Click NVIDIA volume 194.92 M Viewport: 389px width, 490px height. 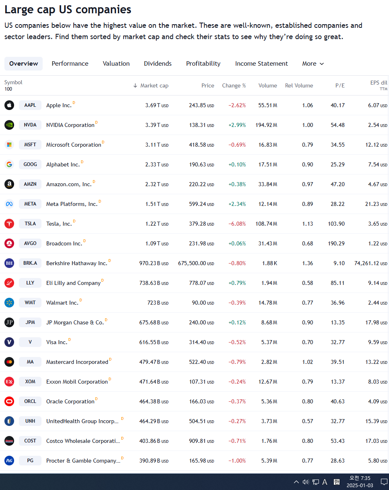[266, 125]
